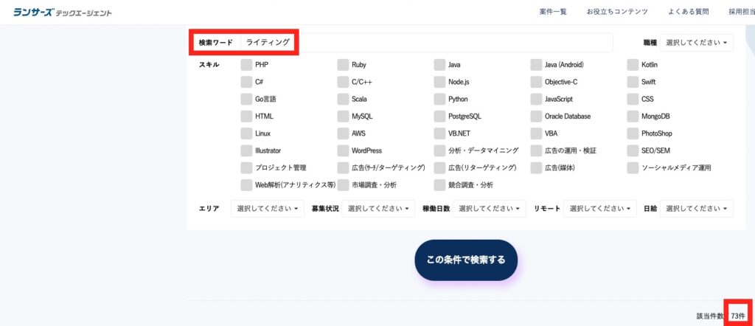Expand the リモート dropdown
The image size is (755, 326).
(601, 209)
